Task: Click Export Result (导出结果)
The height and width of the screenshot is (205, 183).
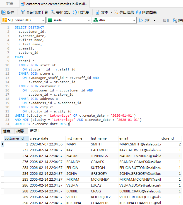Action: click(124, 12)
